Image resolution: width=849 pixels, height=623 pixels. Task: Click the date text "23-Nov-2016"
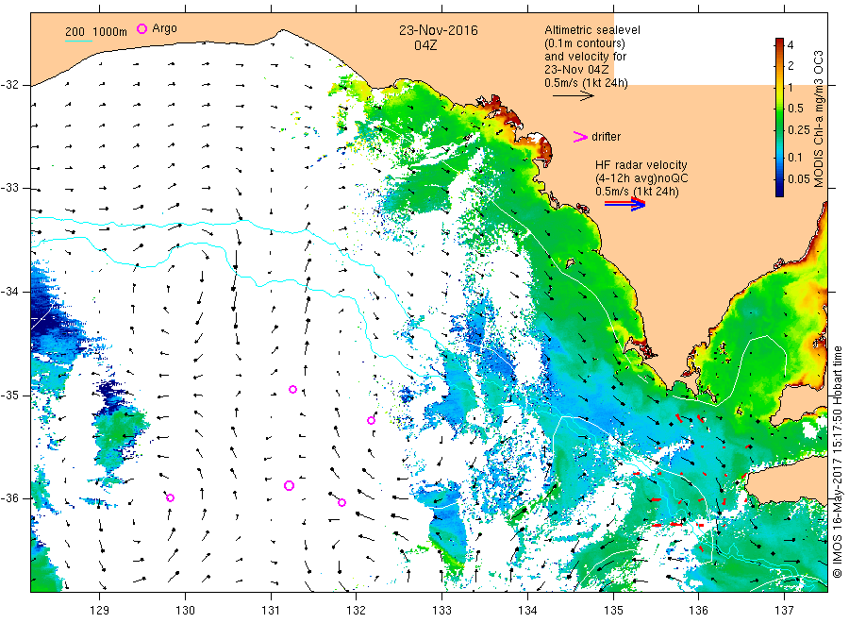pyautogui.click(x=439, y=30)
